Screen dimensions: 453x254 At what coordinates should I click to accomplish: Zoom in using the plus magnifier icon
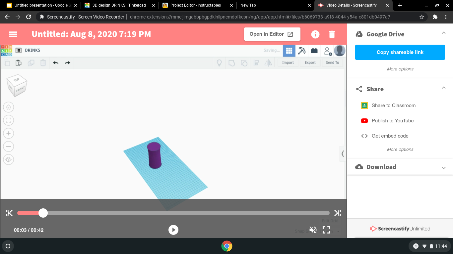tap(8, 133)
